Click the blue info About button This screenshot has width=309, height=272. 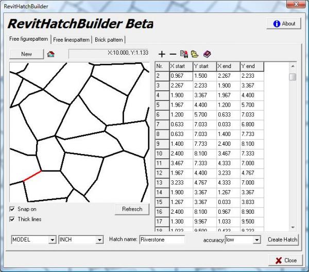(284, 24)
